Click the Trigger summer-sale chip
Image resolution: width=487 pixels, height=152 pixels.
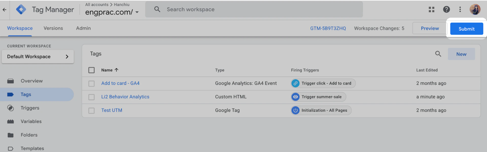point(318,97)
